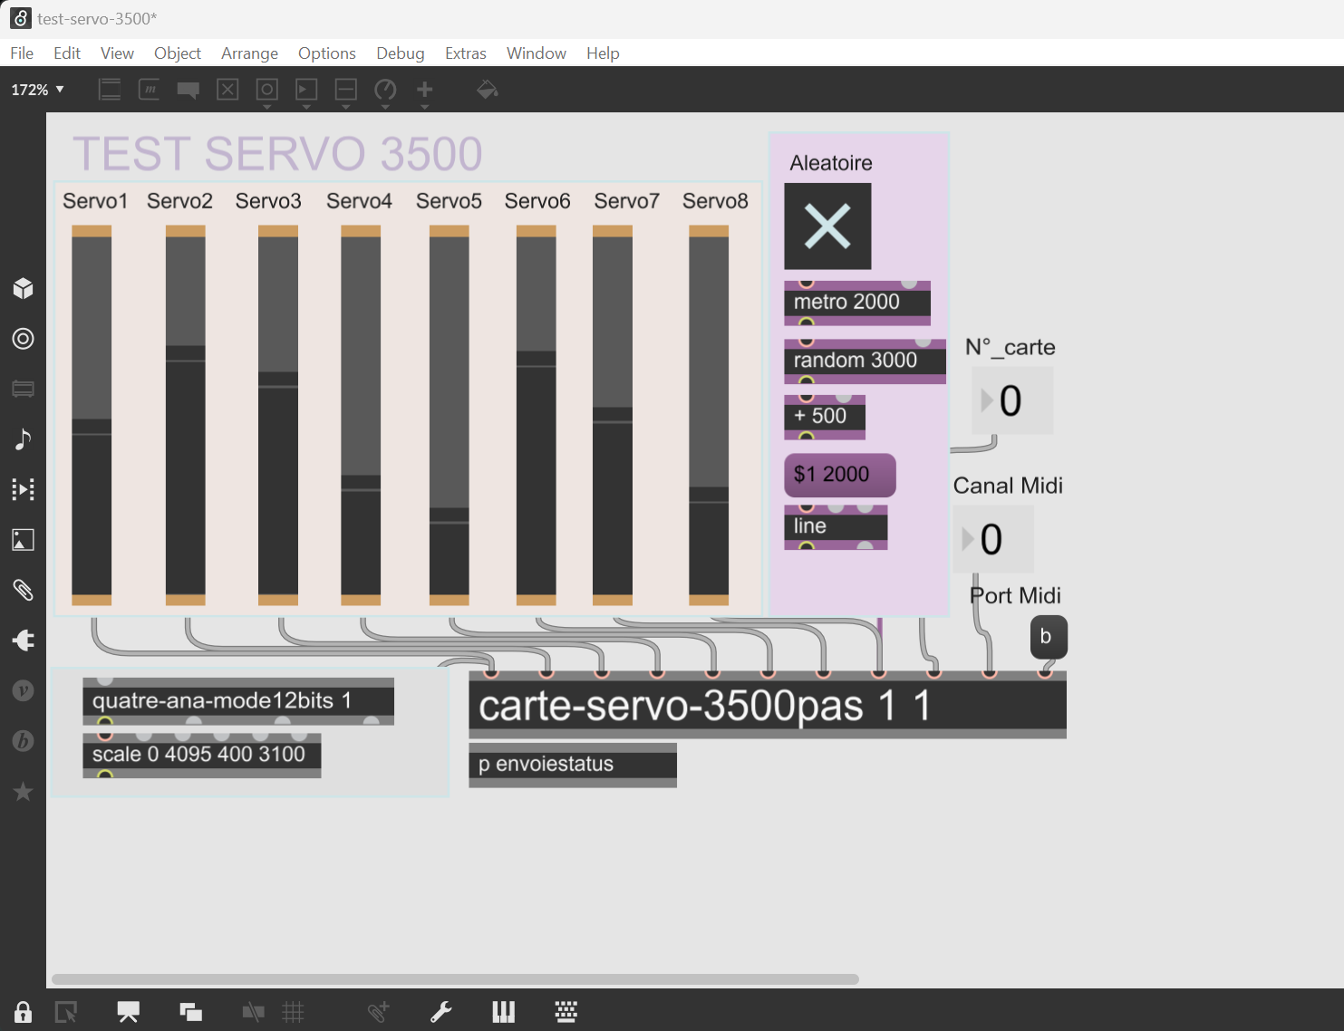Select the quatre-ana-mode12bits 1 object

[238, 701]
